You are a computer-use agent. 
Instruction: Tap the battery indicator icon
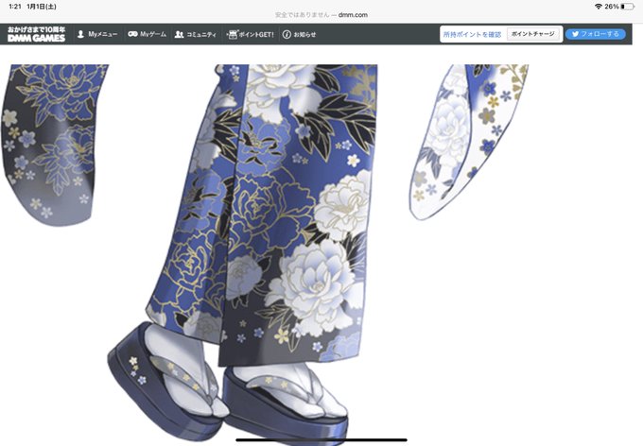628,7
